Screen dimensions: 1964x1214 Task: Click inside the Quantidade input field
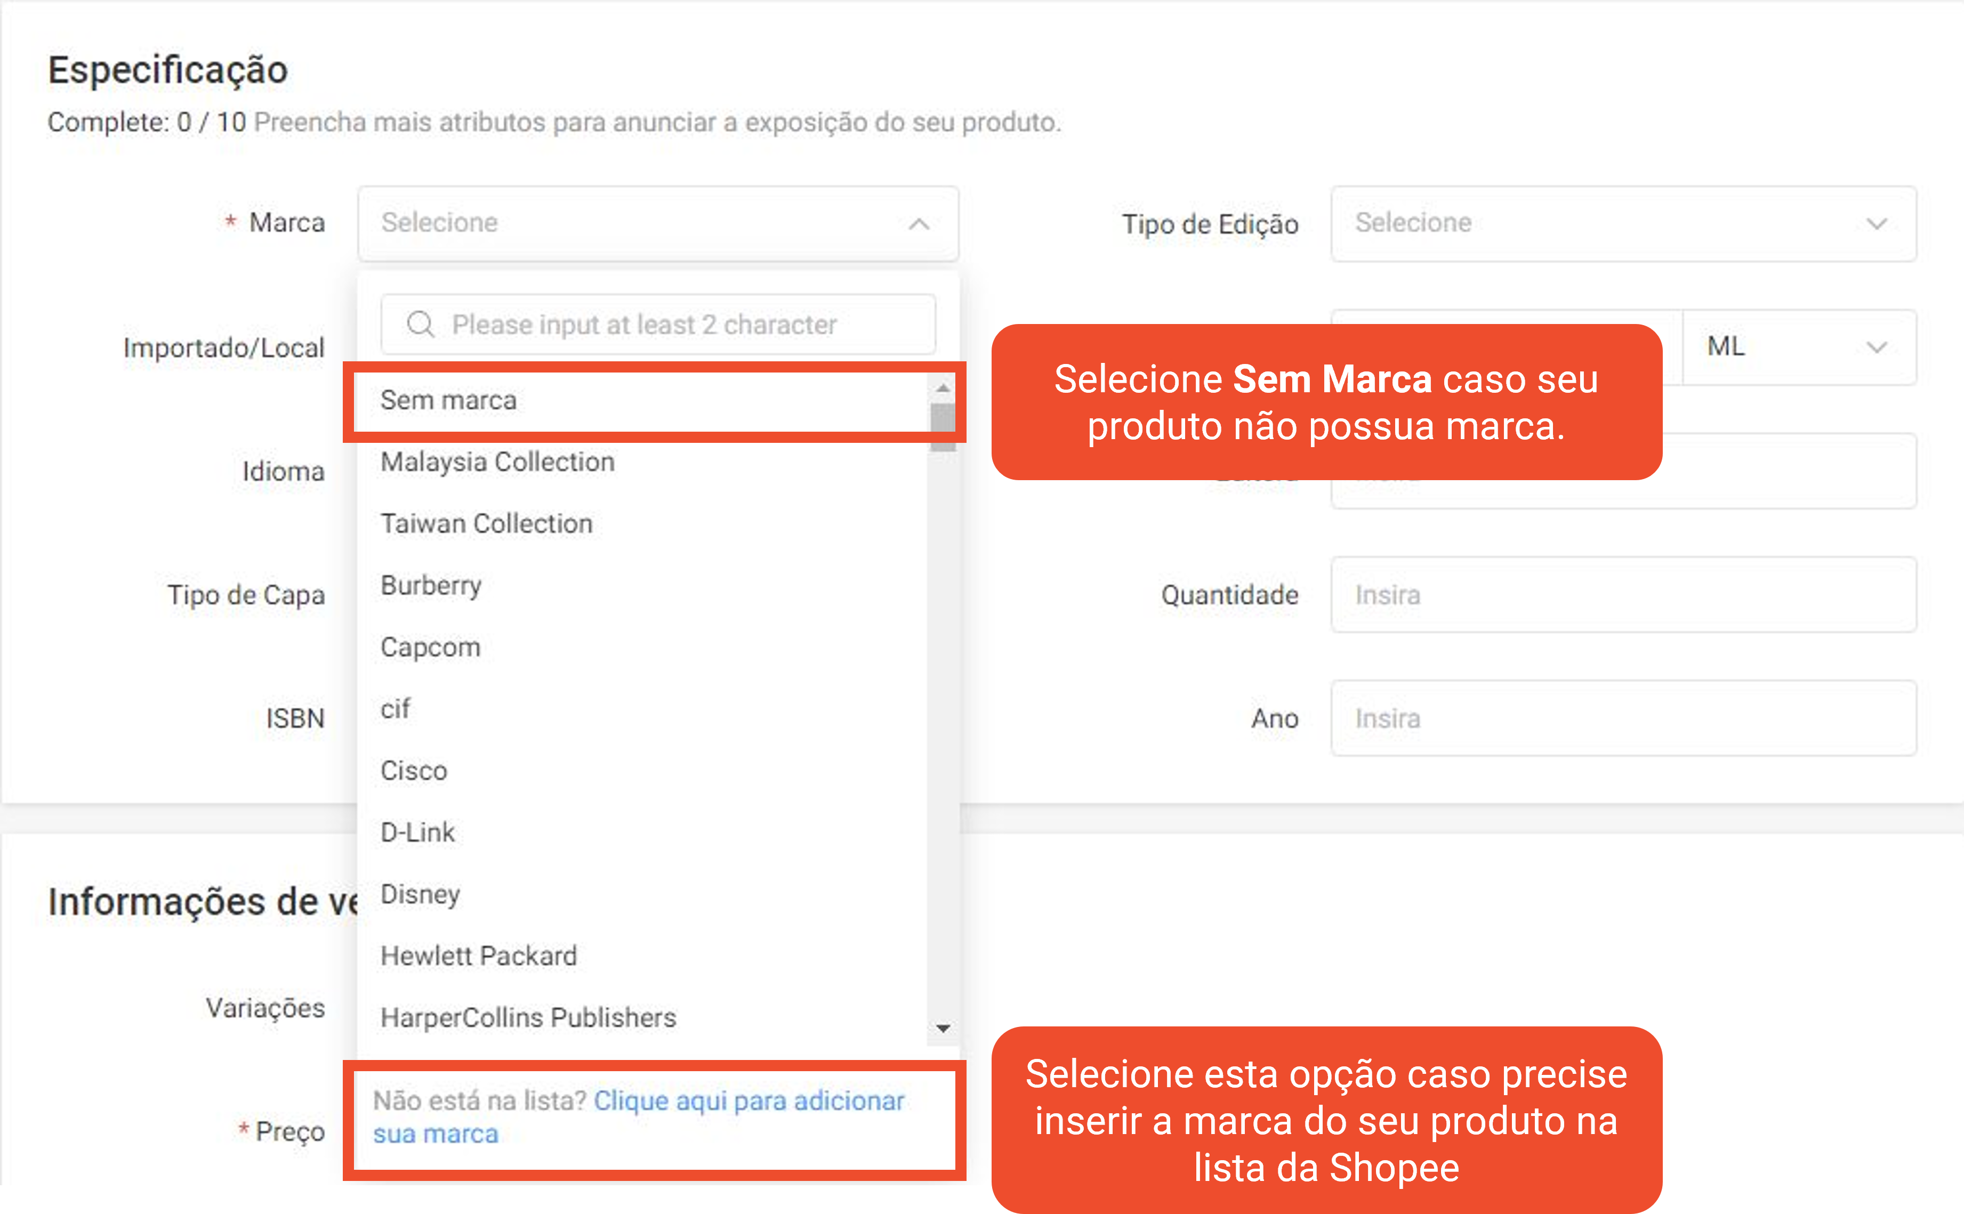tap(1622, 595)
